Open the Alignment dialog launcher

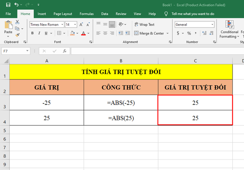pyautogui.click(x=170, y=42)
